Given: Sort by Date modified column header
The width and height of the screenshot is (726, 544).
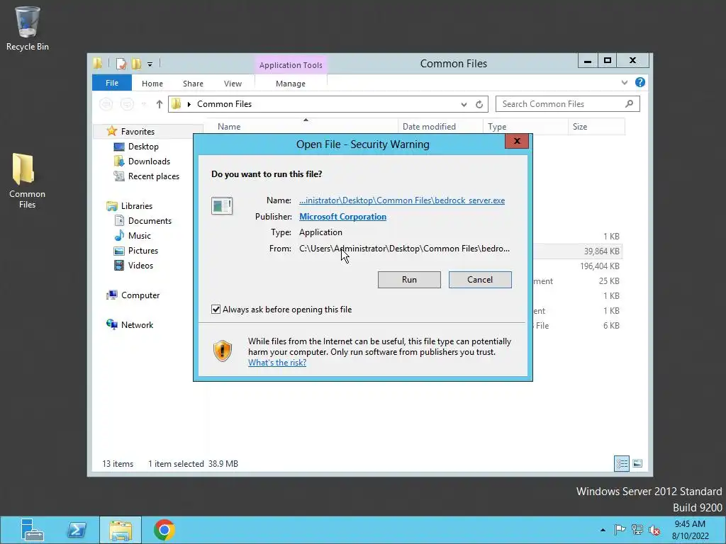Looking at the screenshot, I should coord(440,127).
